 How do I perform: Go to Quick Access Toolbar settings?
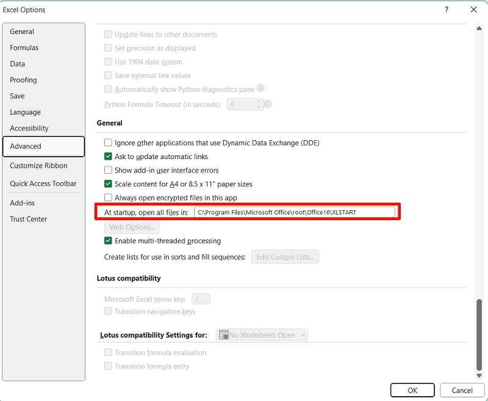coord(43,183)
